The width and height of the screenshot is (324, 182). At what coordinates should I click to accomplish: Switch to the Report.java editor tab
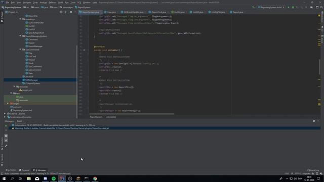pyautogui.click(x=238, y=12)
